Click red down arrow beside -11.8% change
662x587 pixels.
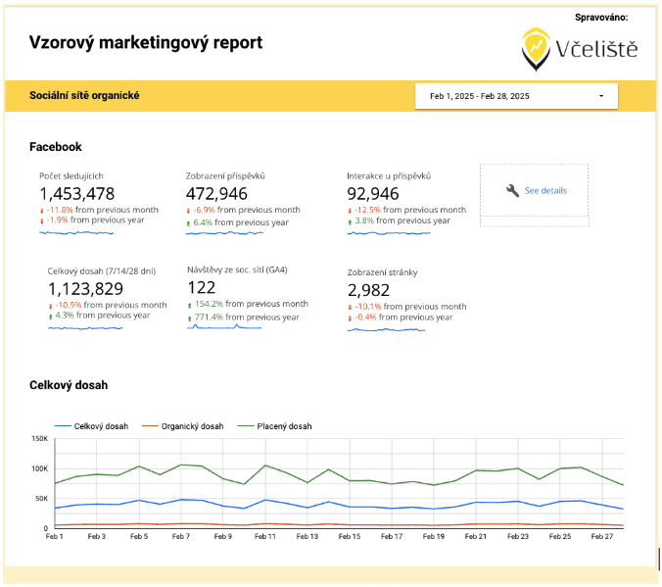(x=42, y=210)
